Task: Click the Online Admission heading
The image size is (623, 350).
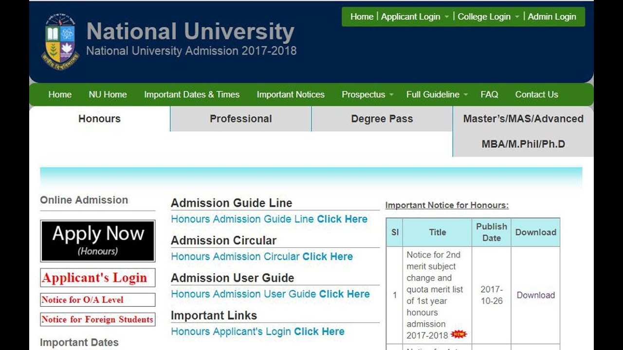Action: coord(84,200)
